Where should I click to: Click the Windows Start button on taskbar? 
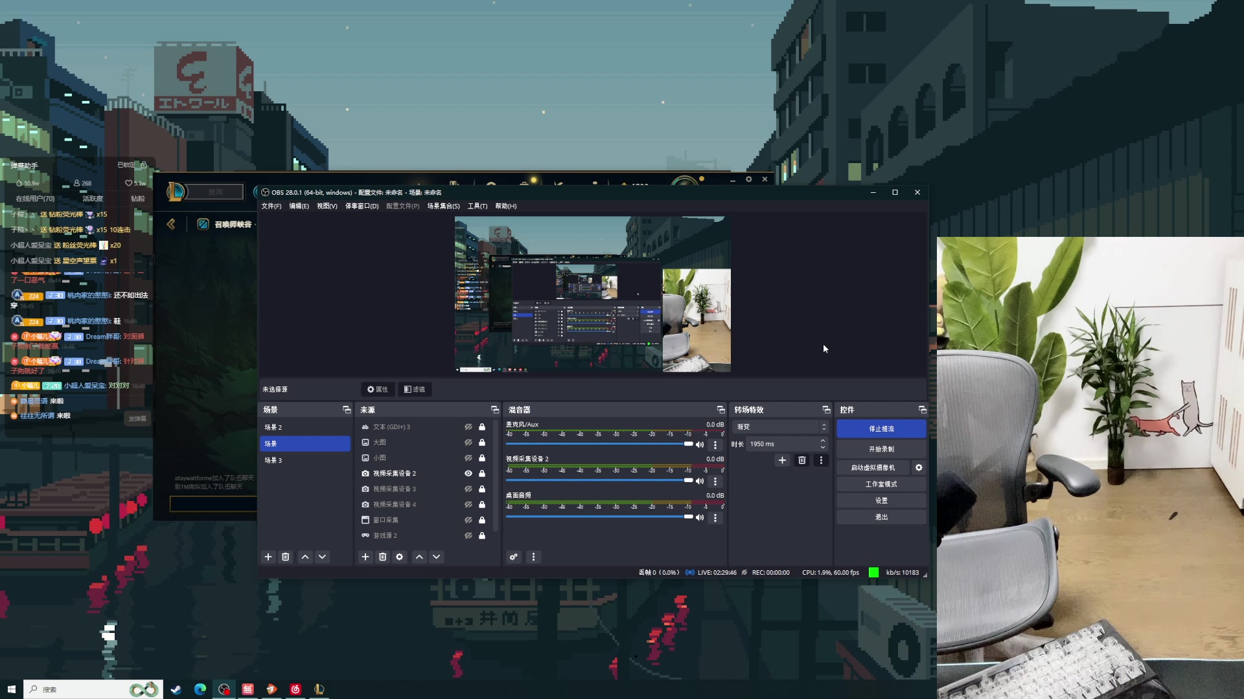click(11, 689)
